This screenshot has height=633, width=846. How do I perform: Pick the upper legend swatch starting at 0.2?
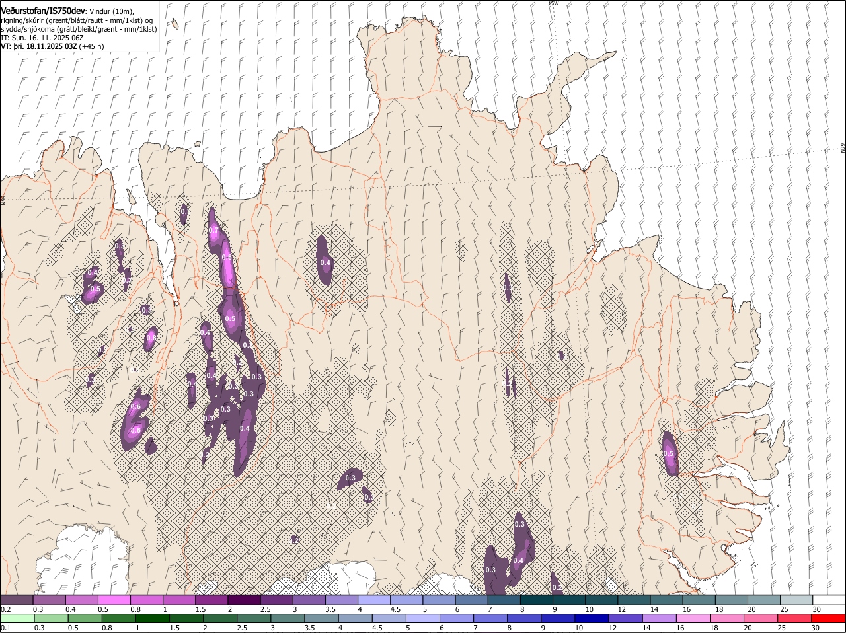click(17, 599)
